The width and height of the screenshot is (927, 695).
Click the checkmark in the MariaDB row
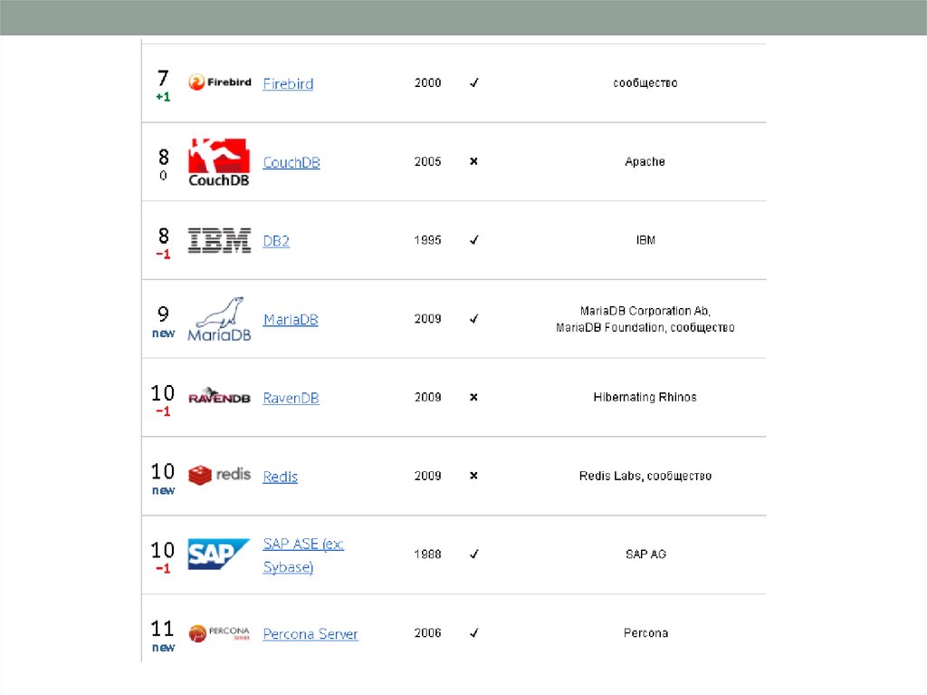[x=473, y=319]
